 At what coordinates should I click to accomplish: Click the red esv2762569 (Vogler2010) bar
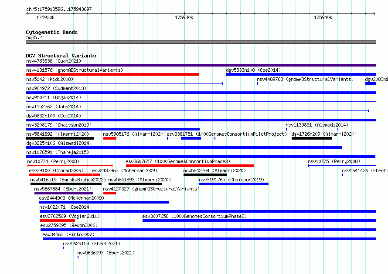point(58,221)
